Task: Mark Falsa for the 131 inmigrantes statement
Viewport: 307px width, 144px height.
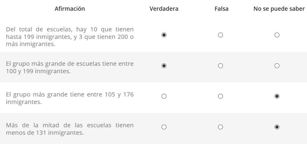Action: click(220, 127)
